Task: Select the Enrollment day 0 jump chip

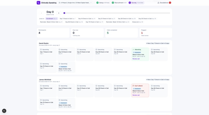Action: (52, 19)
